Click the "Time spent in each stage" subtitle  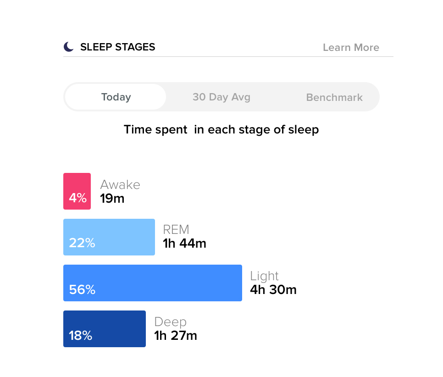tap(221, 130)
